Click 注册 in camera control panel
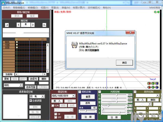The width and height of the screenshot is (163, 122). tap(88, 117)
